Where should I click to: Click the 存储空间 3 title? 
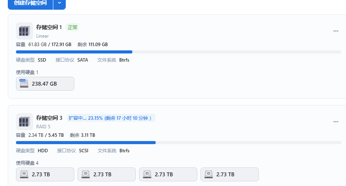(x=49, y=118)
